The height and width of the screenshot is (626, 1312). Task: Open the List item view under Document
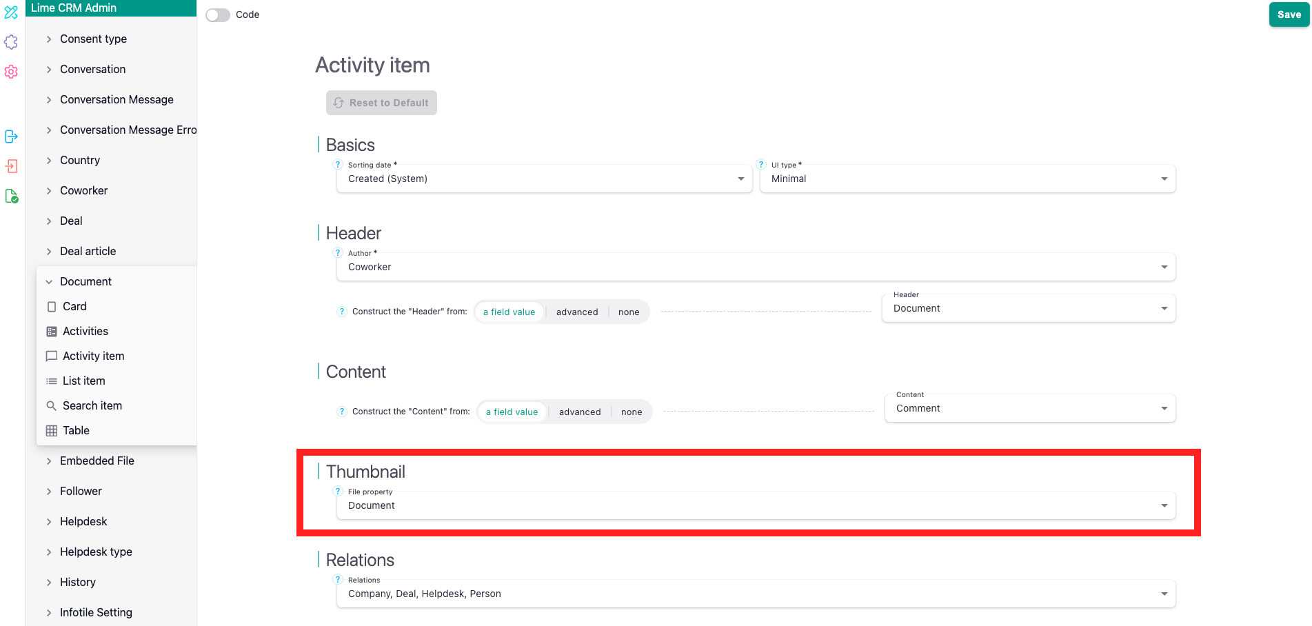pyautogui.click(x=83, y=381)
